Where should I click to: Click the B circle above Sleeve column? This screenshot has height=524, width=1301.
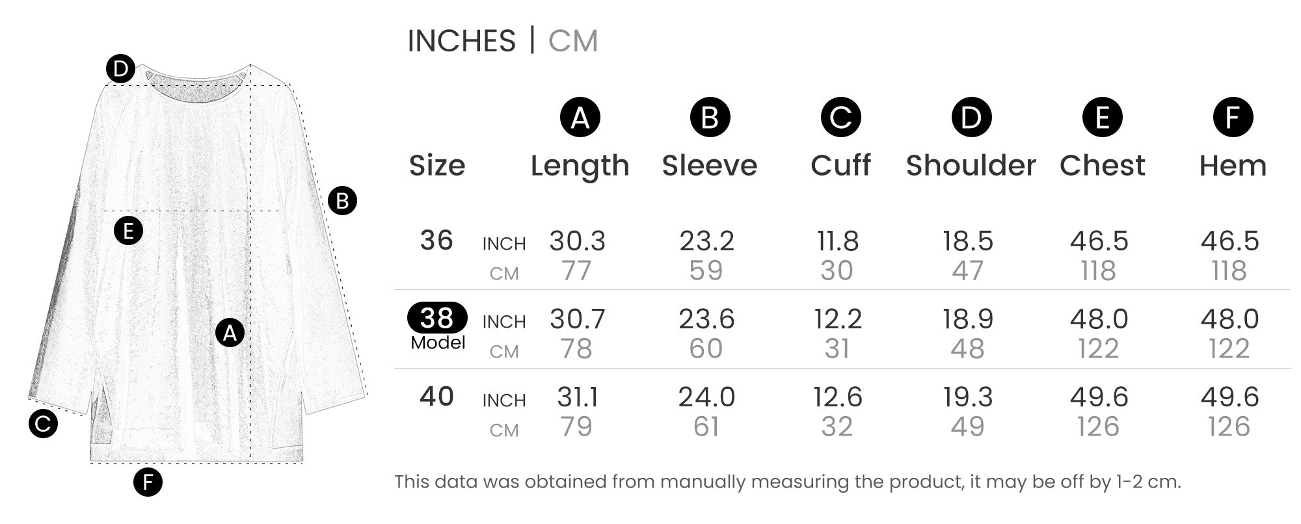click(x=710, y=118)
